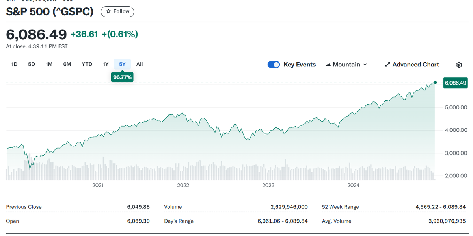Viewport: 473px width, 236px height.
Task: Select the 5D time range
Action: [31, 64]
